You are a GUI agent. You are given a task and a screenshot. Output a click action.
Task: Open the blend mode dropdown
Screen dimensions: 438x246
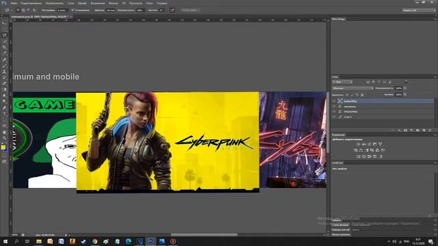pos(352,88)
